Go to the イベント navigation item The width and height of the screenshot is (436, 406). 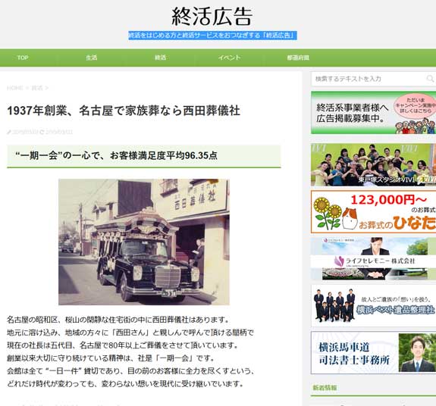tap(229, 58)
